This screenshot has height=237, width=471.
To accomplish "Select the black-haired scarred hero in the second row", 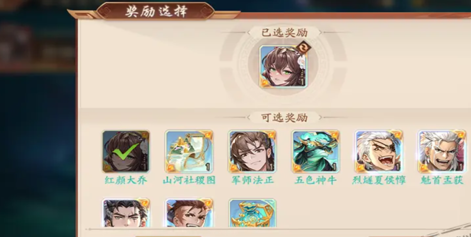I will (x=126, y=212).
